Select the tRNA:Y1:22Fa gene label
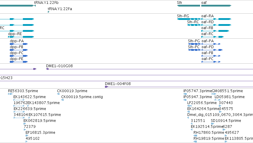The height and width of the screenshot is (143, 253). (60, 9)
